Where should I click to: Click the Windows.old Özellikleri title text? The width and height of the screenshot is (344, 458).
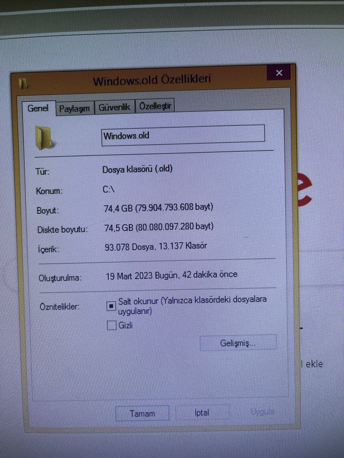point(152,80)
